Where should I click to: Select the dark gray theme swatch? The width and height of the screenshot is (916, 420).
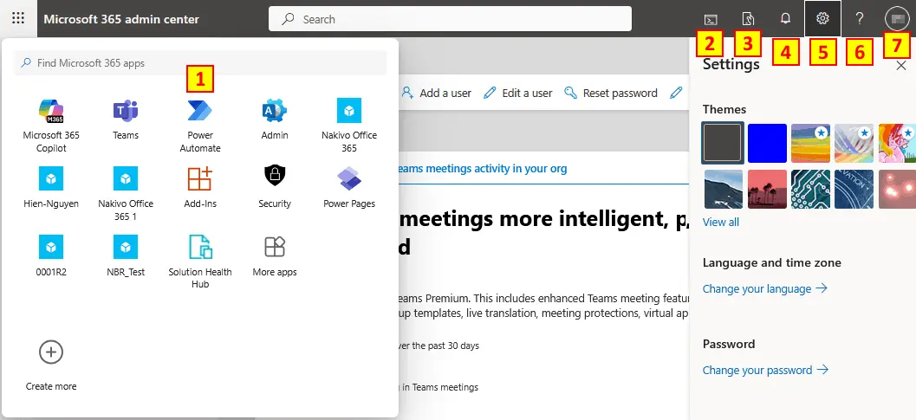[x=724, y=143]
